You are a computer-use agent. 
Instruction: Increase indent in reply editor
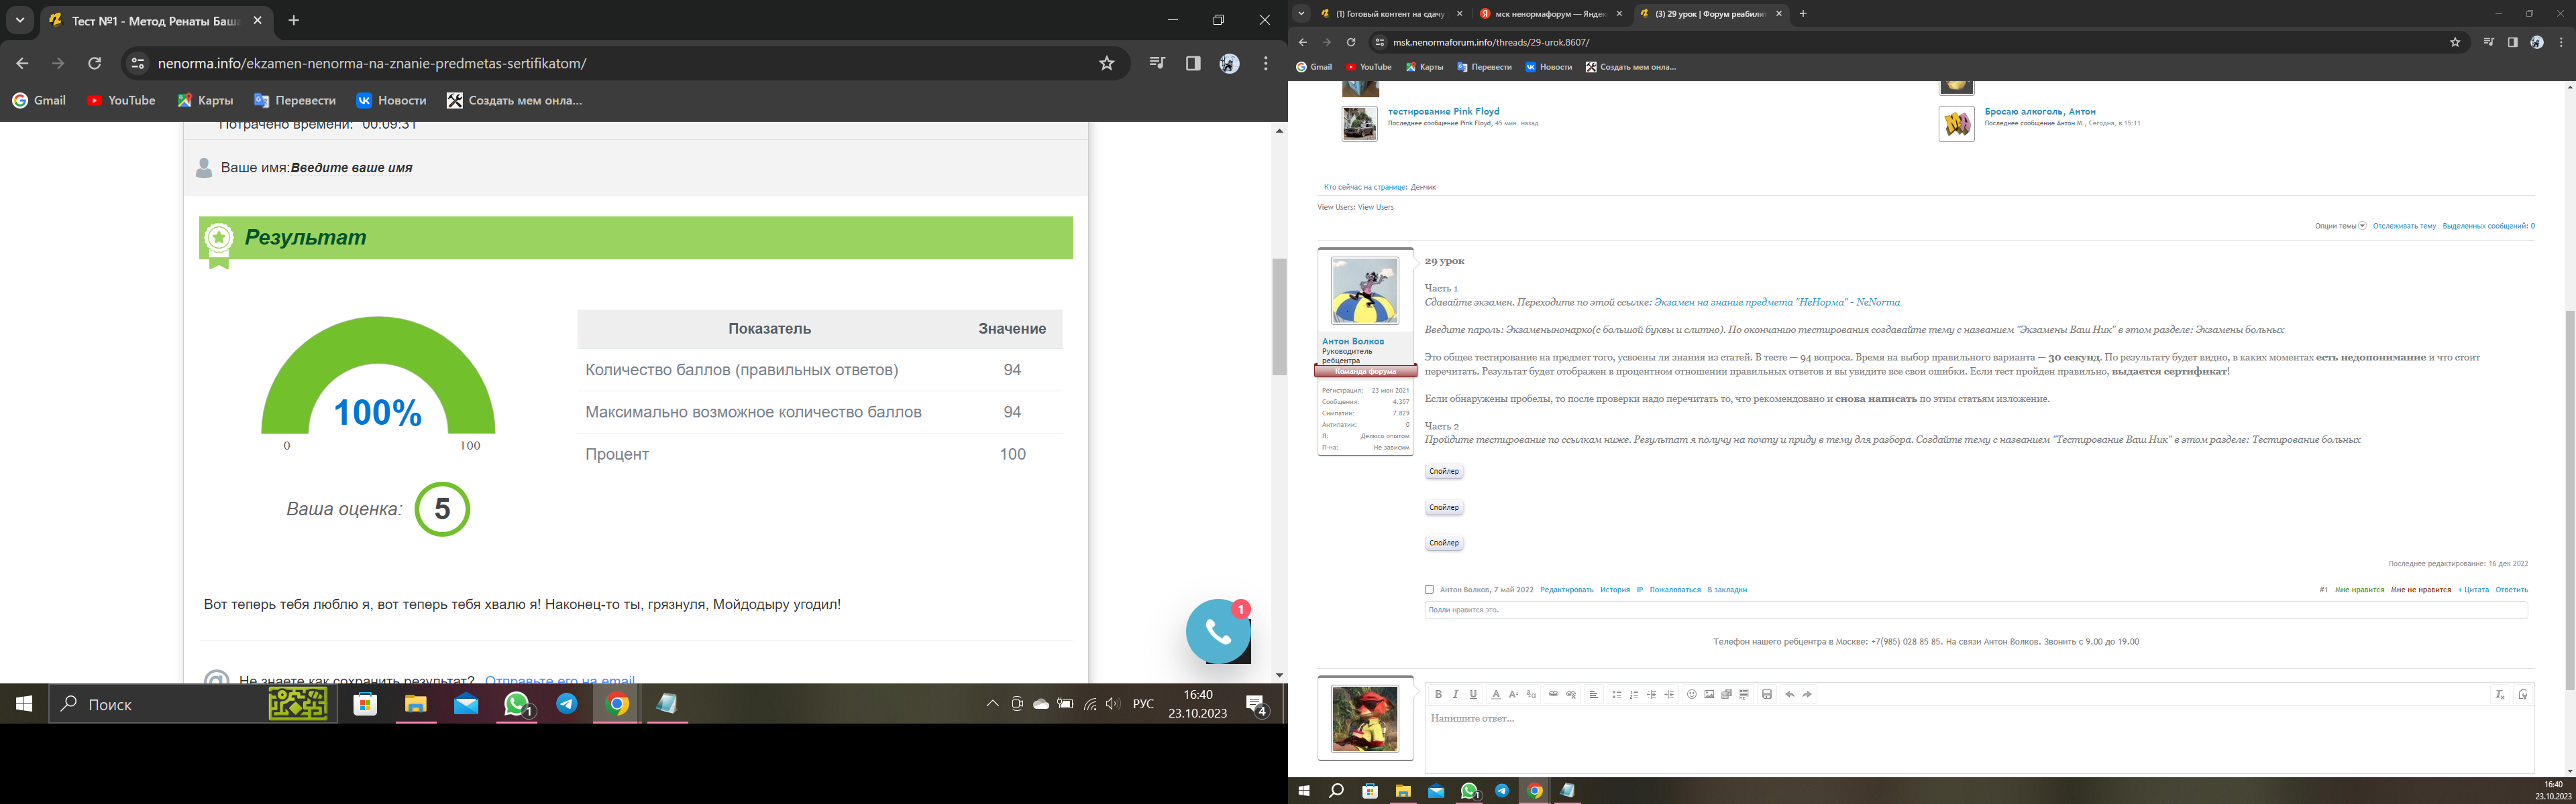pyautogui.click(x=1669, y=694)
